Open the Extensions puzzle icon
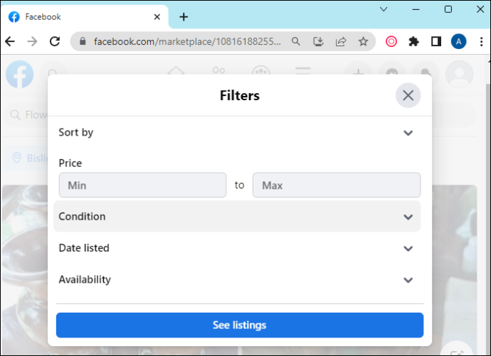This screenshot has height=356, width=491. click(413, 41)
